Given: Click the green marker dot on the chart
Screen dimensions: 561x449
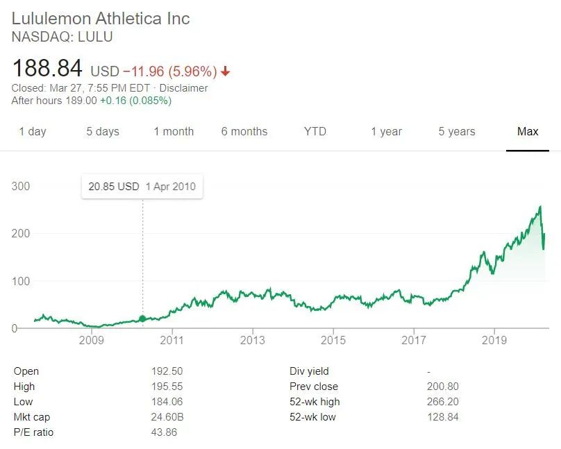Looking at the screenshot, I should point(143,319).
